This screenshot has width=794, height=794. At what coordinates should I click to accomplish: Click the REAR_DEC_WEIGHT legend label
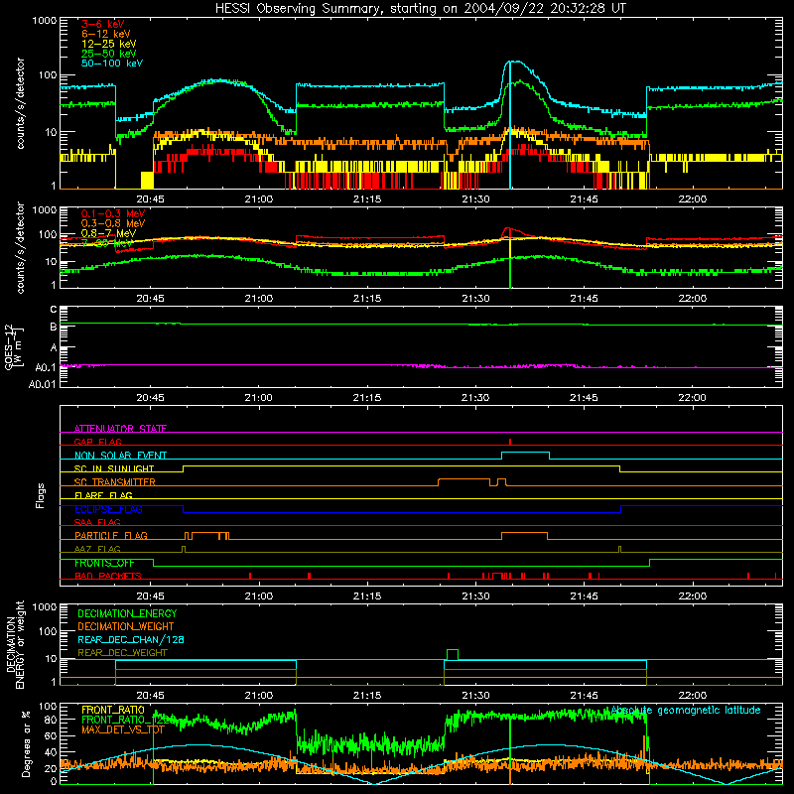click(122, 653)
